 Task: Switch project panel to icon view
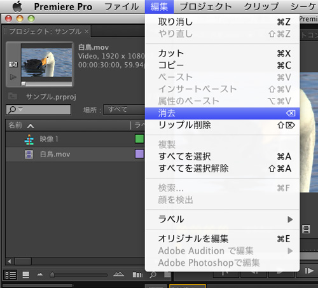tap(26, 275)
